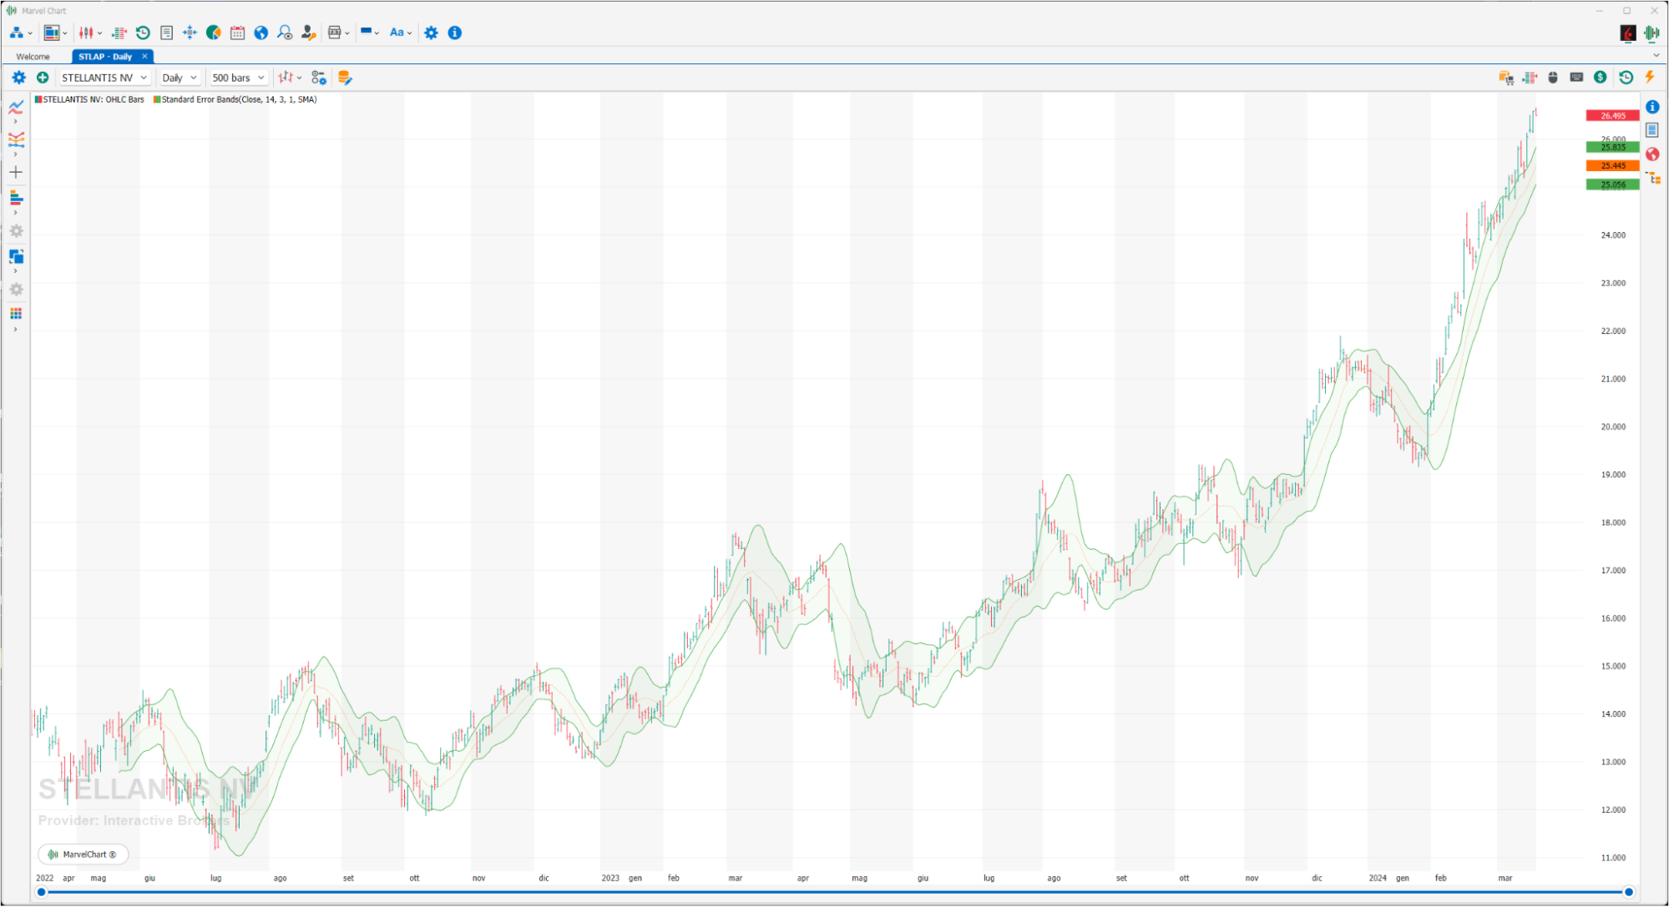Image resolution: width=1669 pixels, height=907 pixels.
Task: Select the crosshair plus tool in left sidebar
Action: [16, 172]
